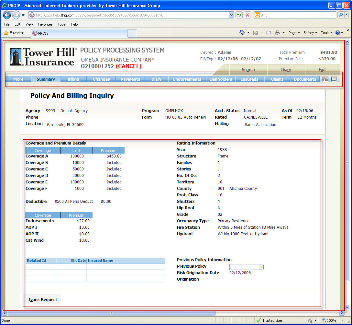The width and height of the screenshot is (352, 325).
Task: Switch to the Claims tab
Action: 277,79
